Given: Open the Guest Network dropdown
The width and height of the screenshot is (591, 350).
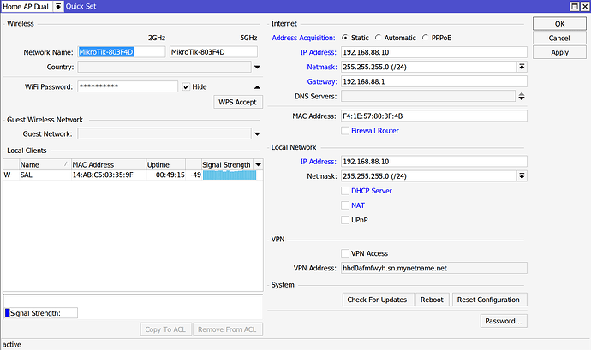Looking at the screenshot, I should tap(257, 133).
